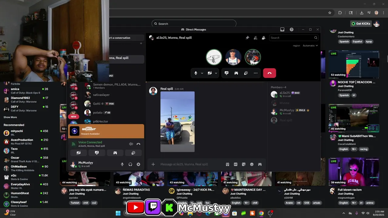Image resolution: width=388 pixels, height=218 pixels.
Task: Expand Show More in Kick sidebar
Action: (10, 117)
